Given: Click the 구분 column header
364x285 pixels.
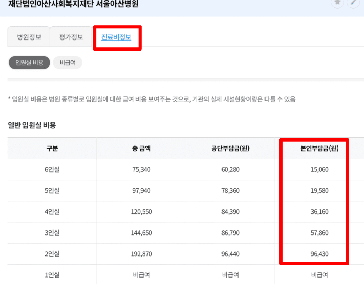Looking at the screenshot, I should (52, 148).
